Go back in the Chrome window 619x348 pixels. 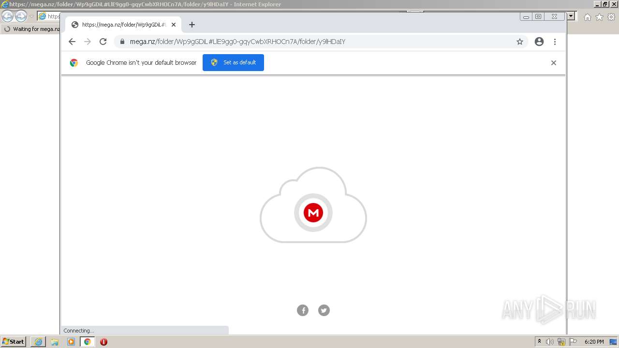pyautogui.click(x=72, y=42)
